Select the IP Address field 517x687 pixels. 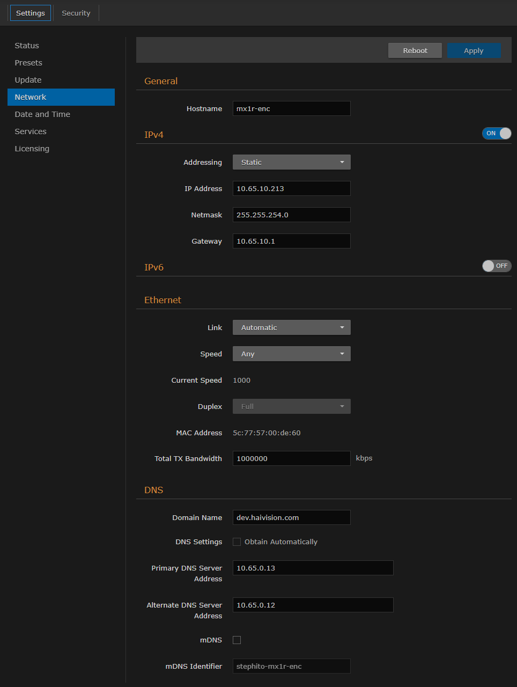(x=291, y=188)
